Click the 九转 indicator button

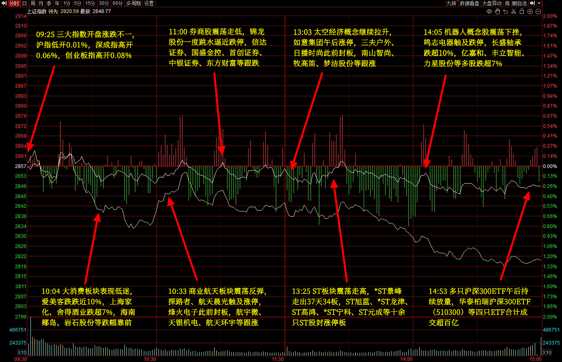pos(451,3)
